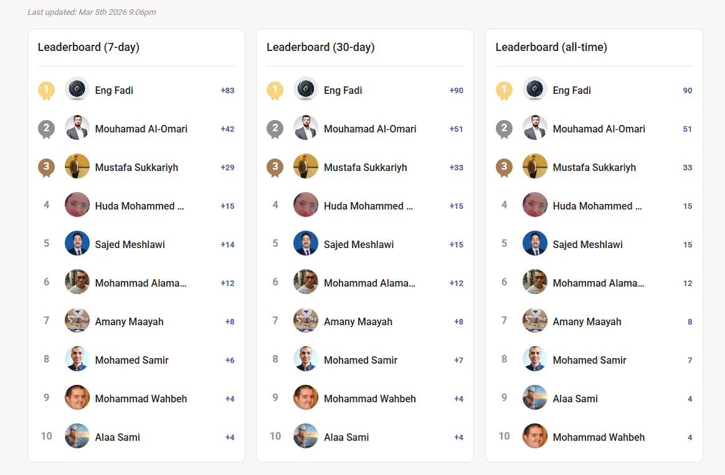The width and height of the screenshot is (725, 475).
Task: Open Eng Fadi's name in the all-time leaderboard
Action: (x=572, y=90)
